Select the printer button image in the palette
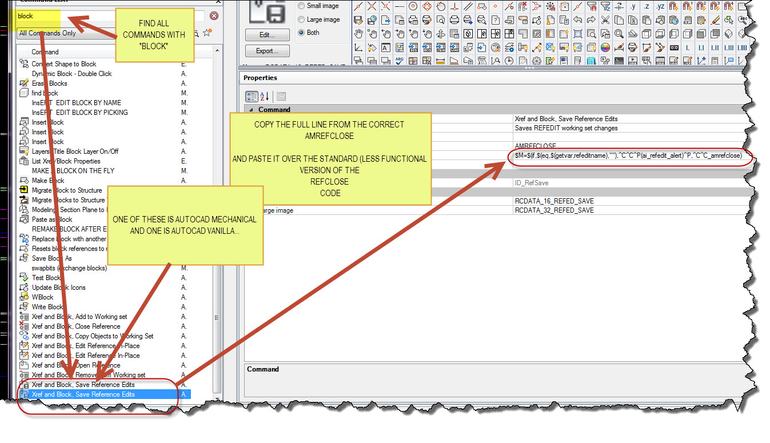Image resolution: width=770 pixels, height=443 pixels. pyautogui.click(x=454, y=19)
